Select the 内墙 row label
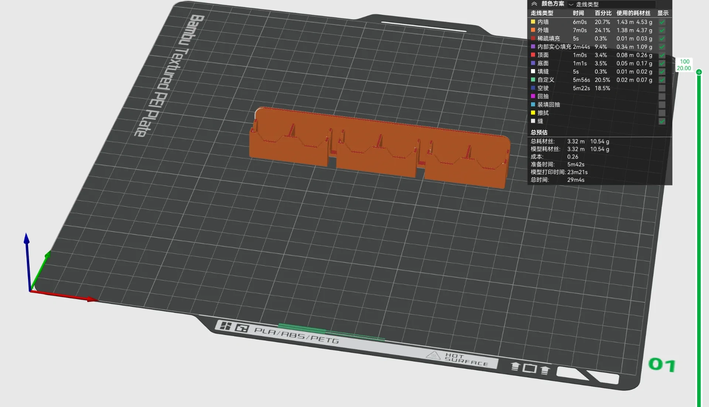The image size is (709, 407). tap(543, 22)
